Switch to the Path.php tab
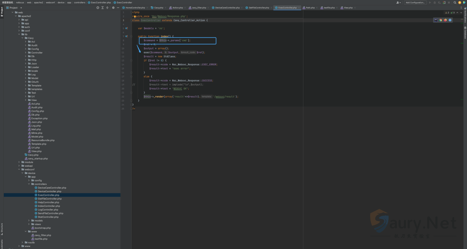467x249 pixels. [x=310, y=8]
